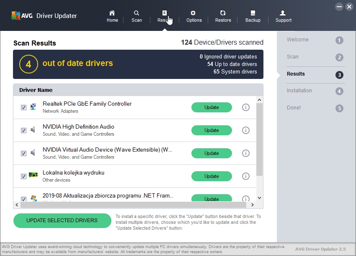Update the Lokalna kolejka wydruku driver
Image resolution: width=356 pixels, height=256 pixels.
[x=212, y=176]
